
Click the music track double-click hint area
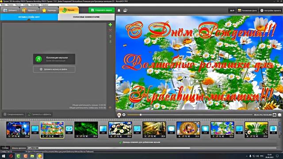click(x=140, y=142)
